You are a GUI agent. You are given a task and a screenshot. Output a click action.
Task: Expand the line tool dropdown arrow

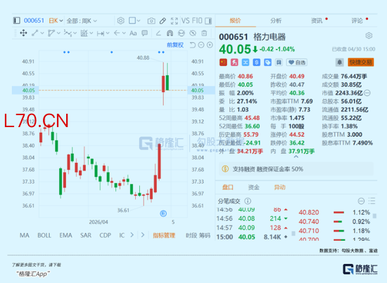[42, 33]
